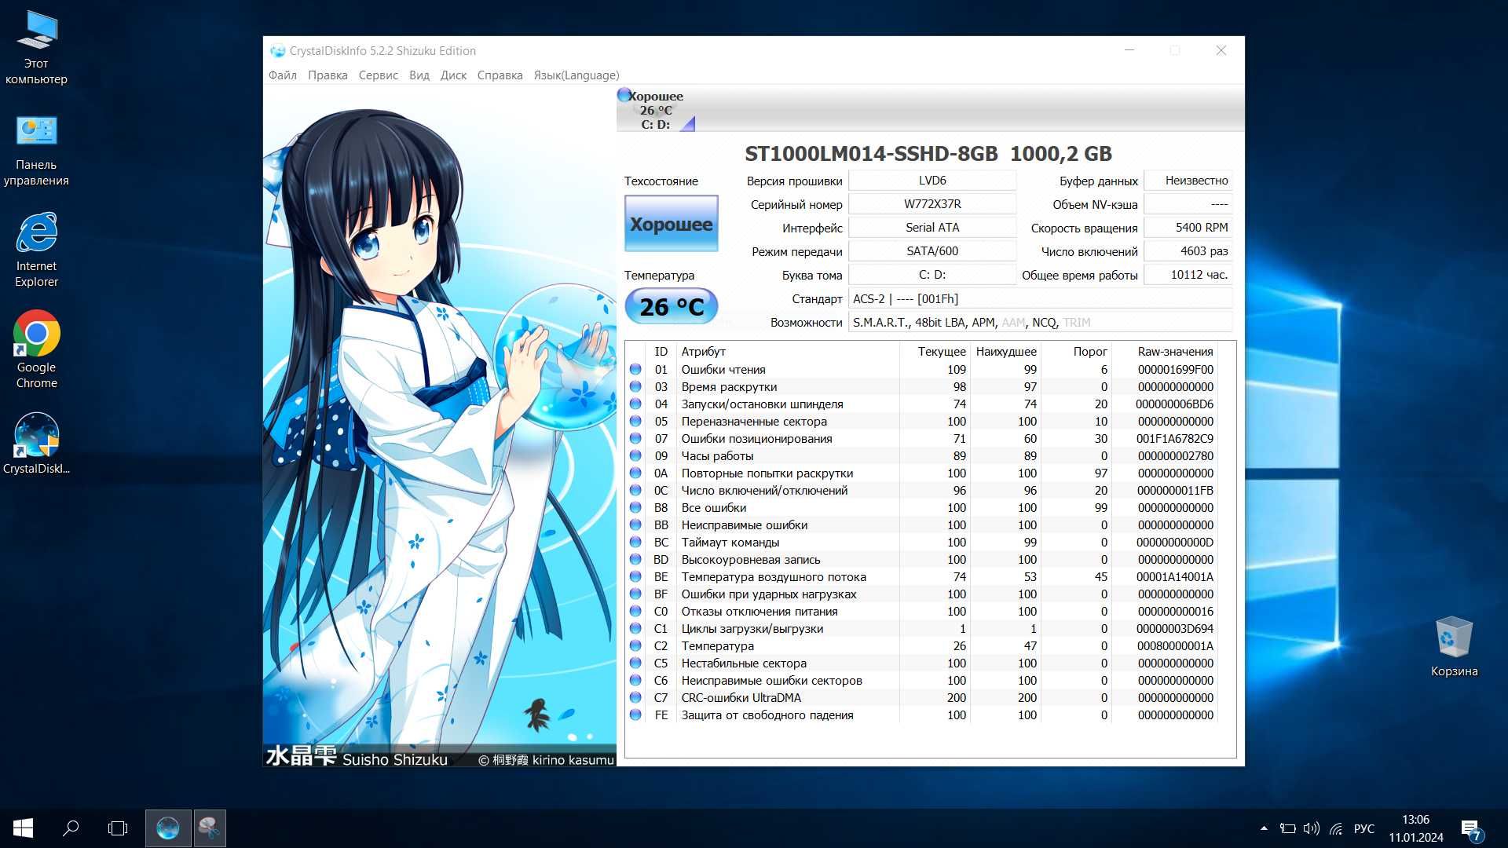Click status orb for Таймаут команды row

(x=635, y=543)
